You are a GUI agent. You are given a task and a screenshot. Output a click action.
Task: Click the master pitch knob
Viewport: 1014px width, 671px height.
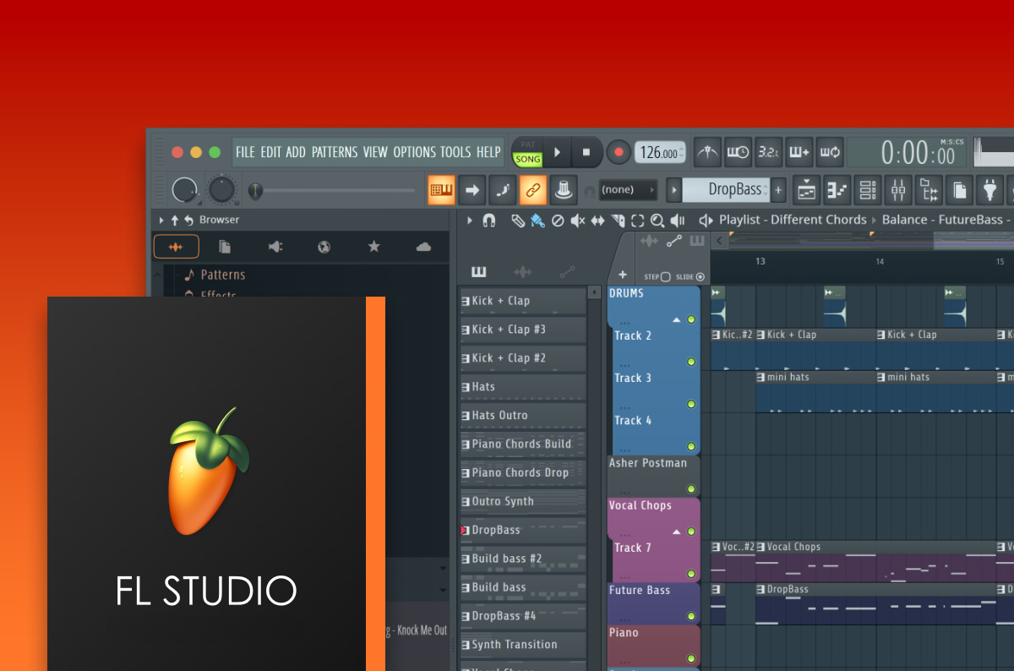pyautogui.click(x=221, y=190)
